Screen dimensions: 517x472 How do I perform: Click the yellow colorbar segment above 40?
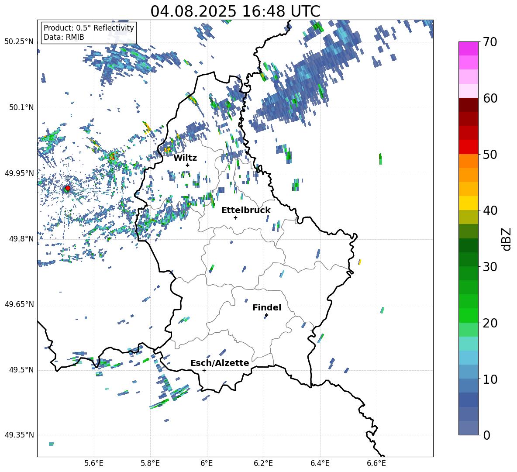click(x=468, y=203)
